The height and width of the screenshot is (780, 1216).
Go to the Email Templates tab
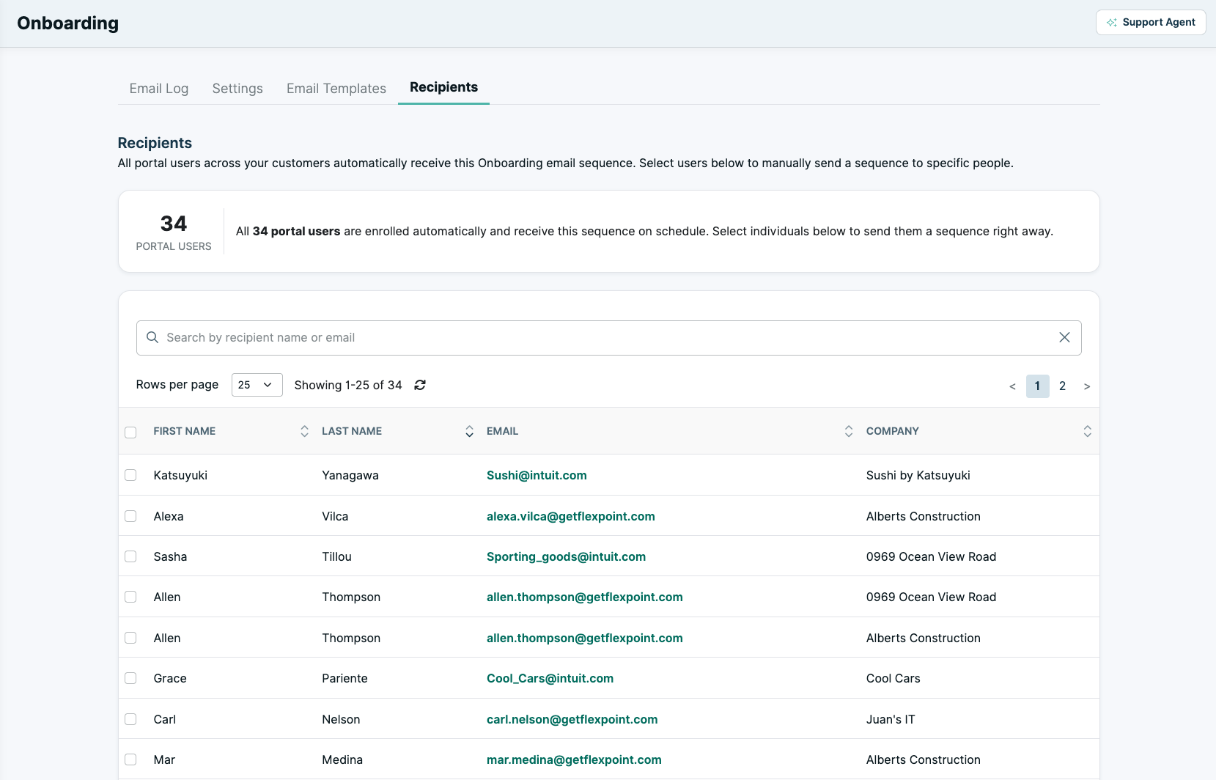coord(336,88)
